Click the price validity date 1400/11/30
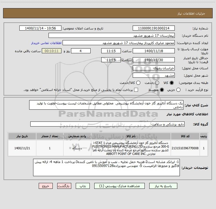This screenshot has width=216, height=209. click(154, 60)
